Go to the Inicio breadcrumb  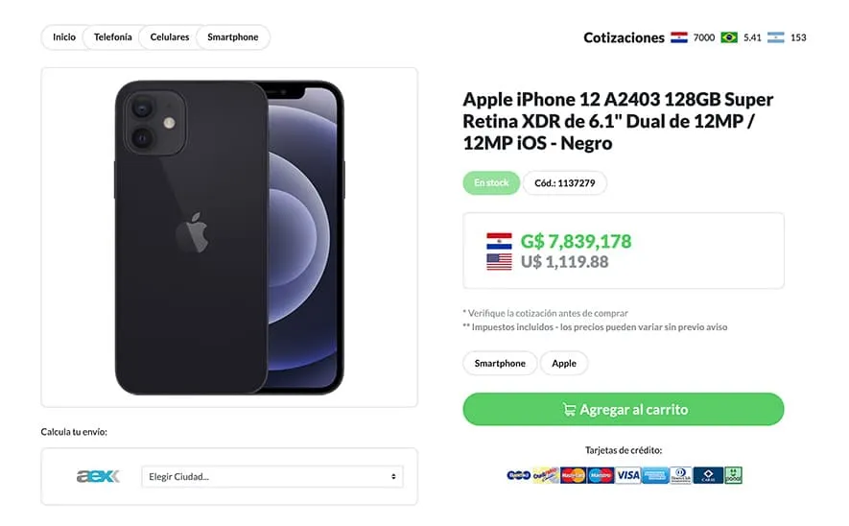click(64, 37)
